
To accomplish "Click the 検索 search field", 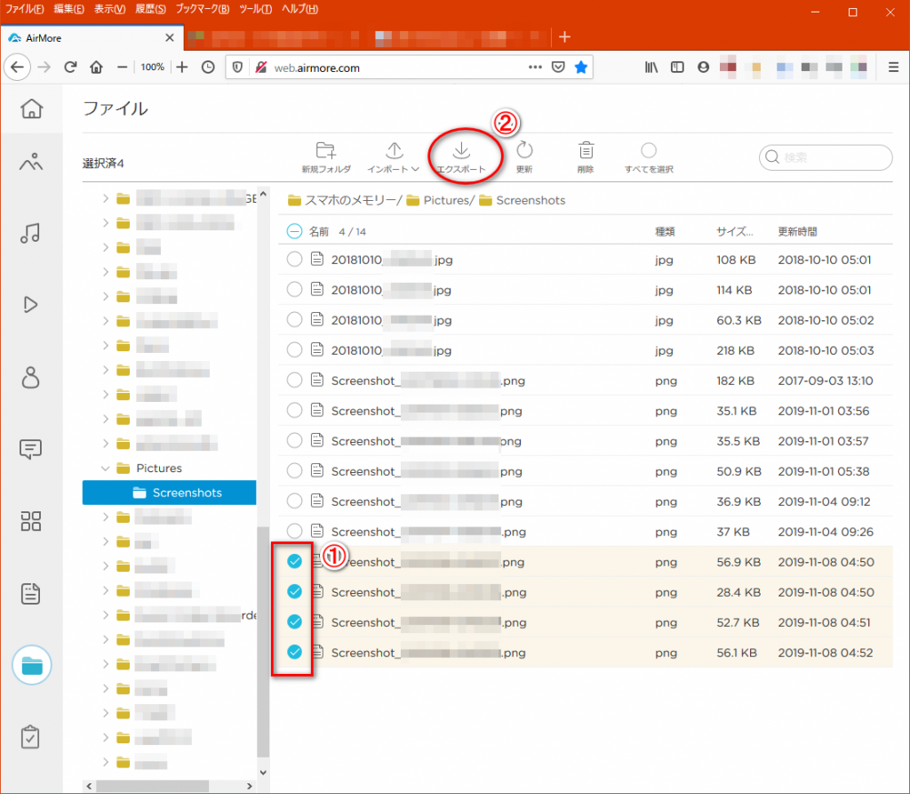I will pos(834,157).
